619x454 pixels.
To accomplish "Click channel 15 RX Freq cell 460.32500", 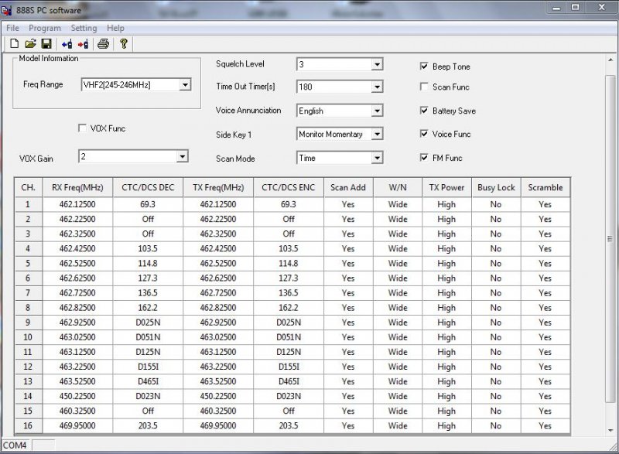I will coord(77,411).
